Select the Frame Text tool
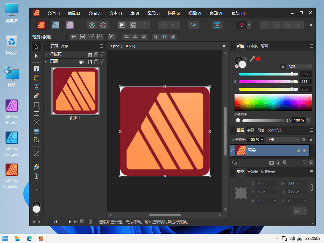The width and height of the screenshot is (324, 243). click(36, 69)
